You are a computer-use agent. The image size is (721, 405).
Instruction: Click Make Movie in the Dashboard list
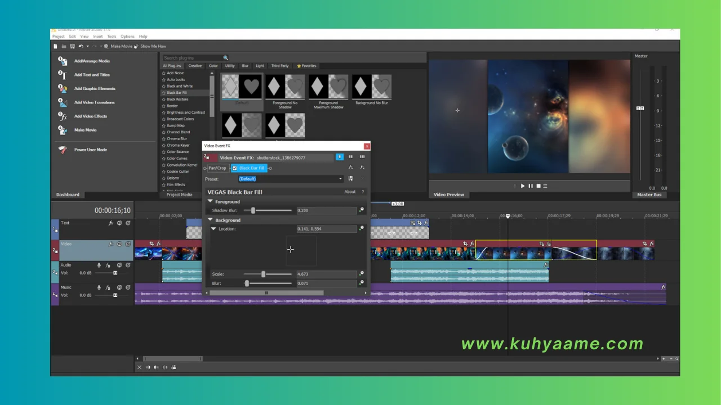click(85, 130)
